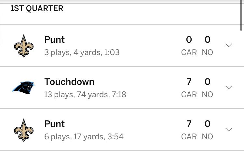
Task: Click the Panthers logo on the touchdown drive
Action: tap(24, 87)
